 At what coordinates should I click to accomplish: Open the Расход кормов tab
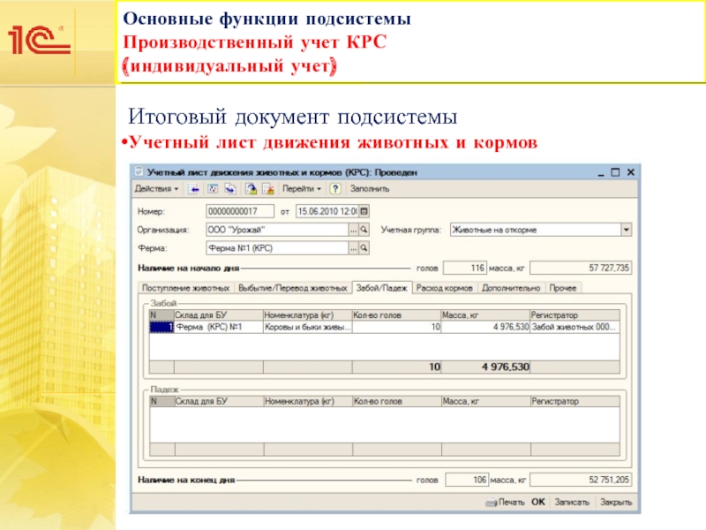pyautogui.click(x=445, y=288)
